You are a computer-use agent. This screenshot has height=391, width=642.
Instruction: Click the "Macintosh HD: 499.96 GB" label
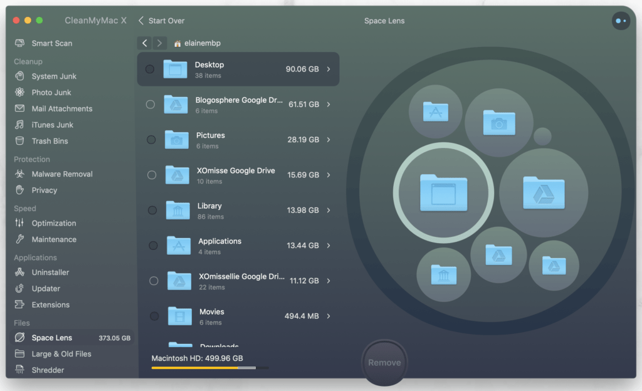197,358
